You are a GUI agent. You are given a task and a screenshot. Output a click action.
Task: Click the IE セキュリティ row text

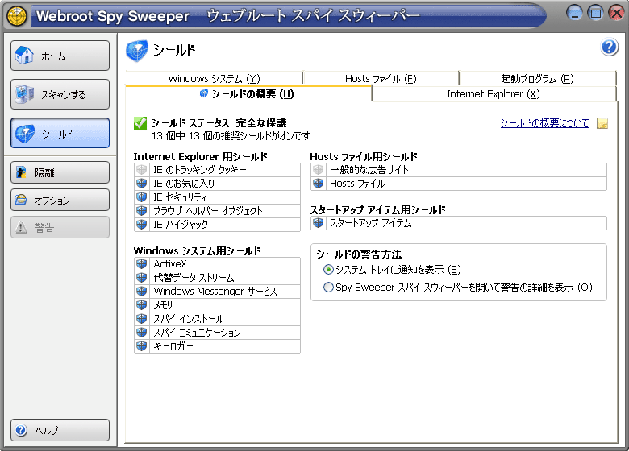tap(180, 197)
